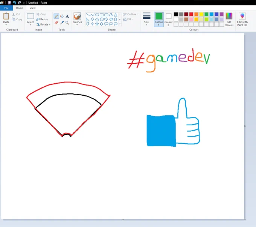
Task: Choose the Hexagon shape
Action: coord(102,20)
